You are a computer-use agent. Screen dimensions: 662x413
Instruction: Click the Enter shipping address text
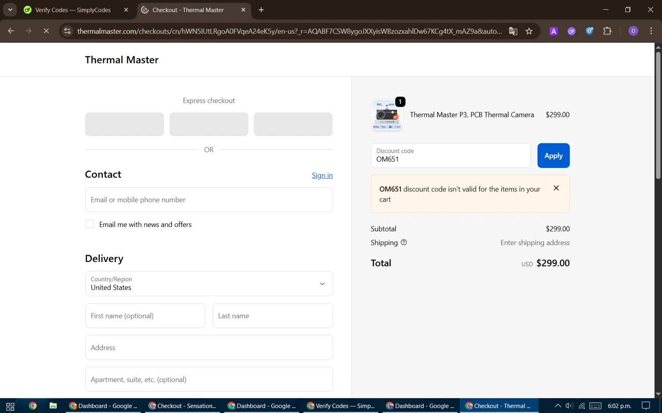click(x=535, y=242)
